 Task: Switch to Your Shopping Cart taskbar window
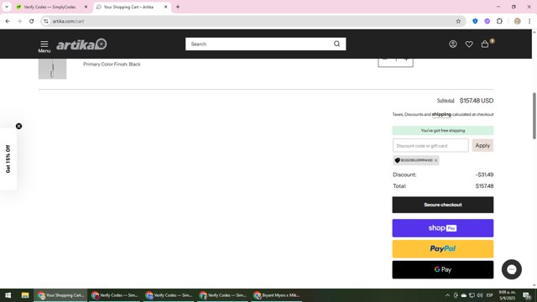coord(60,295)
